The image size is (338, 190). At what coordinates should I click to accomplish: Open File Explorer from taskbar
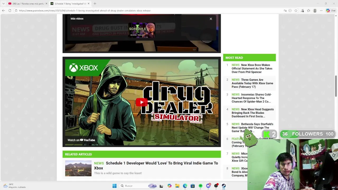(177, 186)
